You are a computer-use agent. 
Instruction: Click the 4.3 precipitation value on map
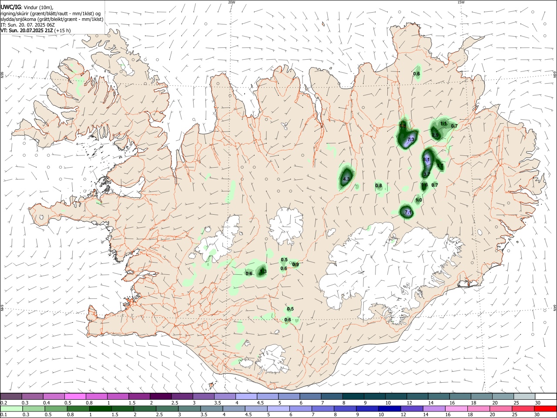pos(346,179)
